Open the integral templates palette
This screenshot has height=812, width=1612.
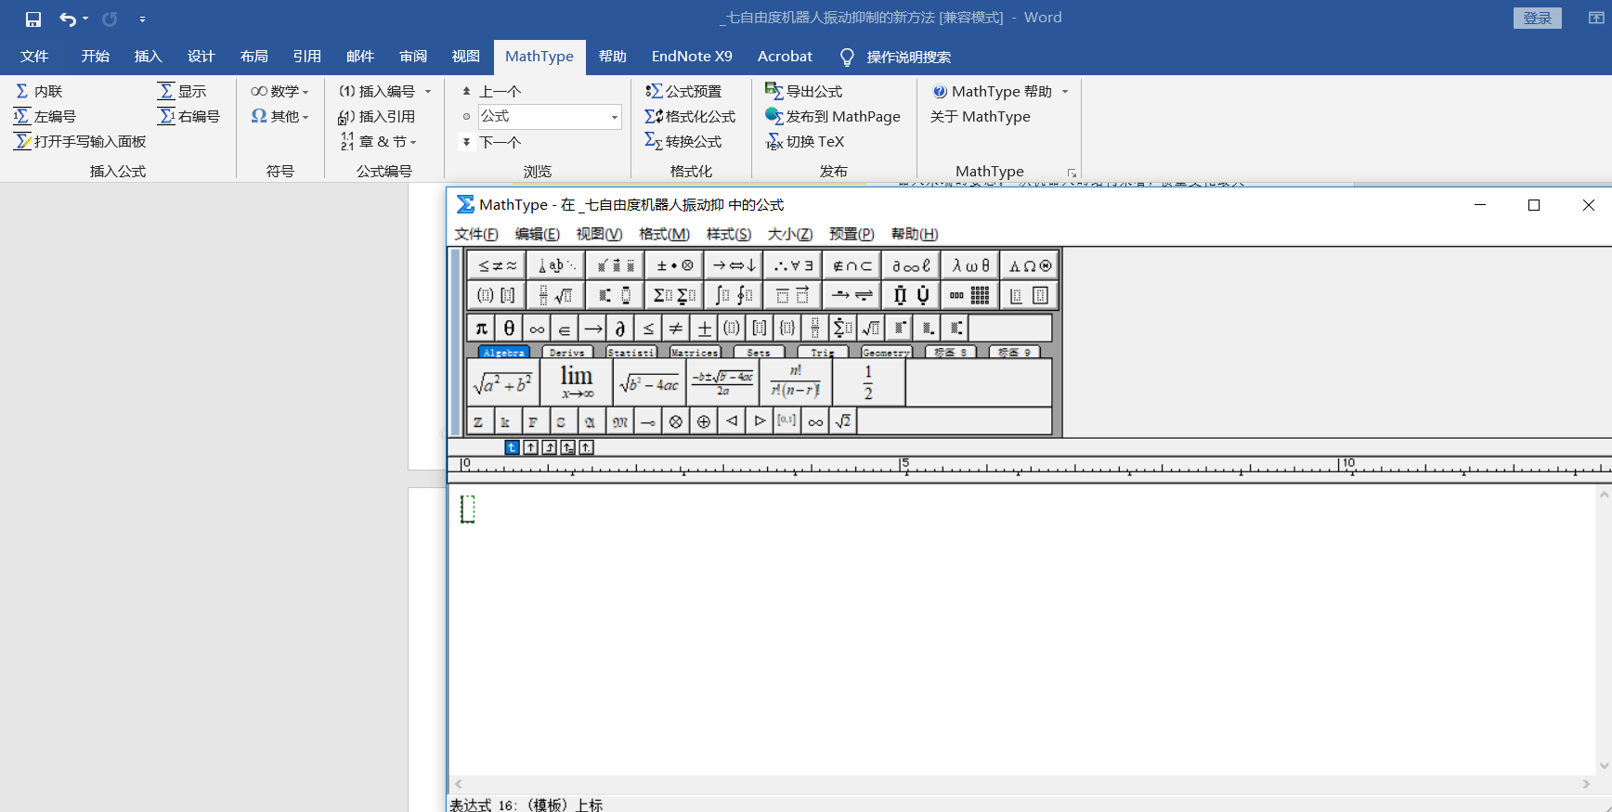click(734, 295)
